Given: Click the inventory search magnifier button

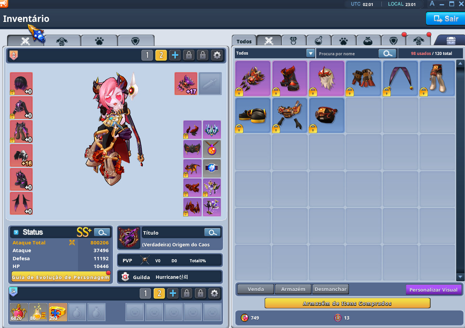Looking at the screenshot, I should [387, 53].
